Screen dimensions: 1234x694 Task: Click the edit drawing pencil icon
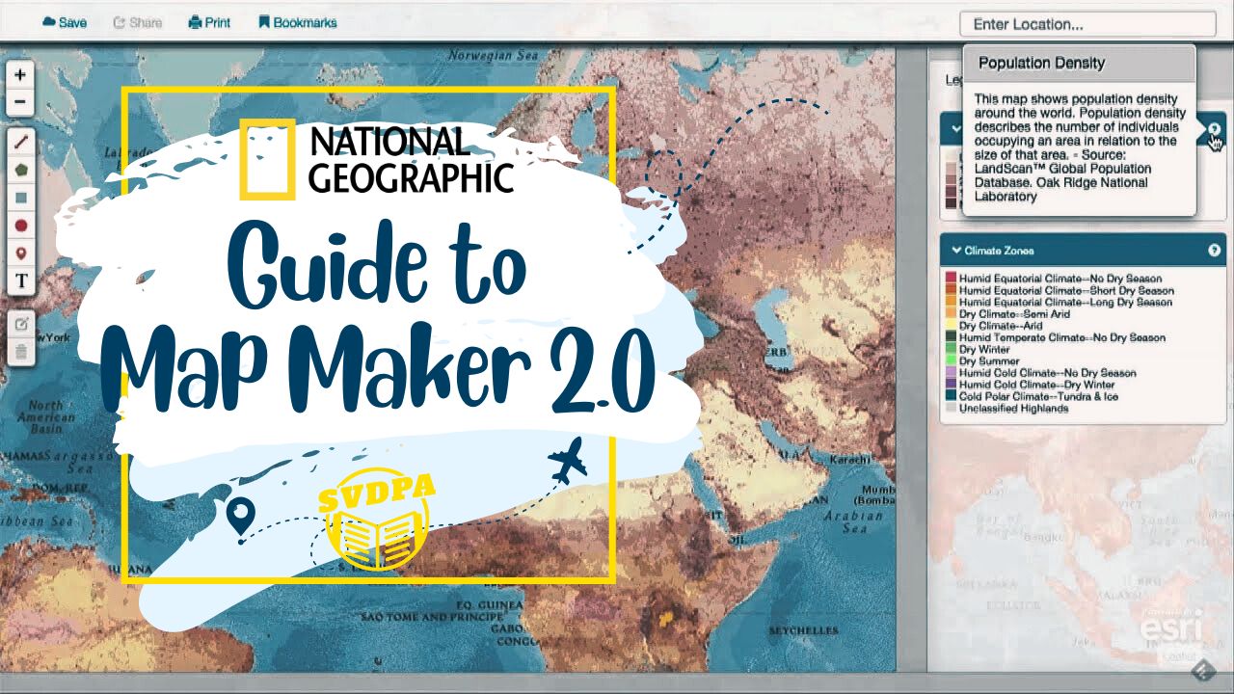point(21,324)
